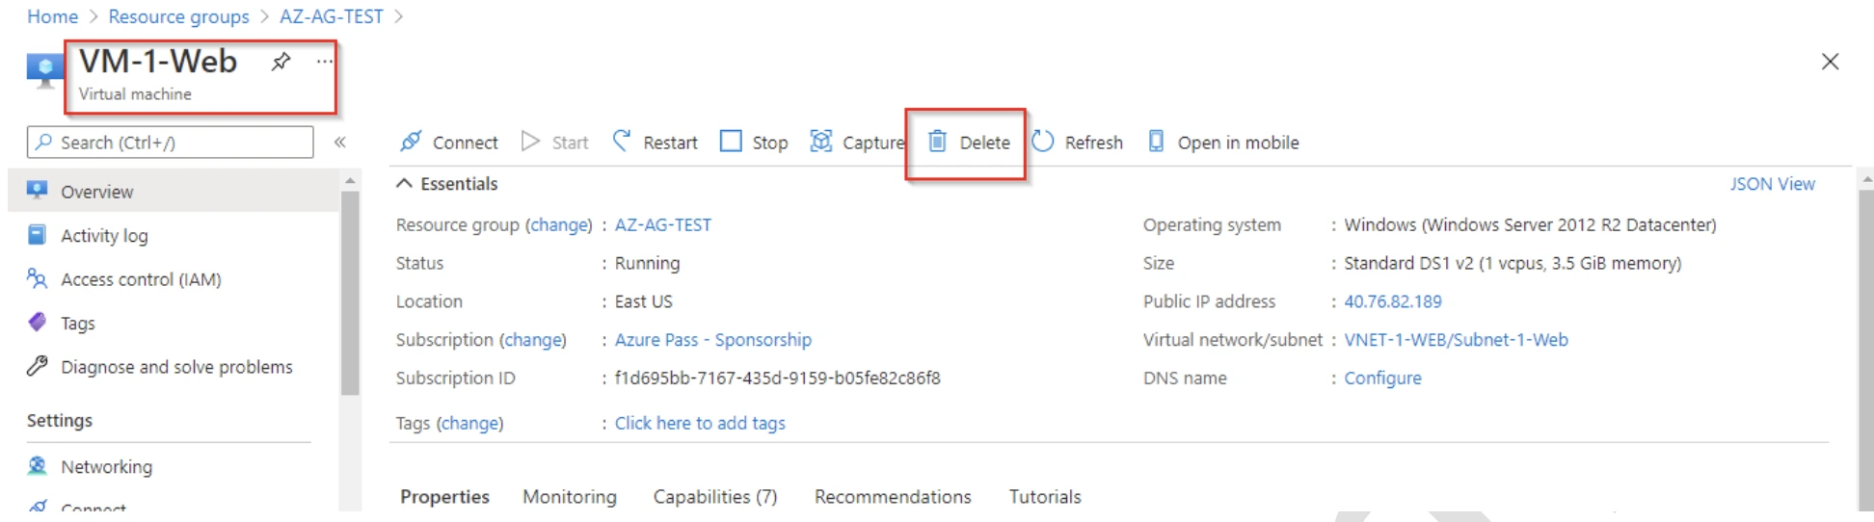Click the Access control (IAM) people icon
Image resolution: width=1874 pixels, height=522 pixels.
[37, 278]
